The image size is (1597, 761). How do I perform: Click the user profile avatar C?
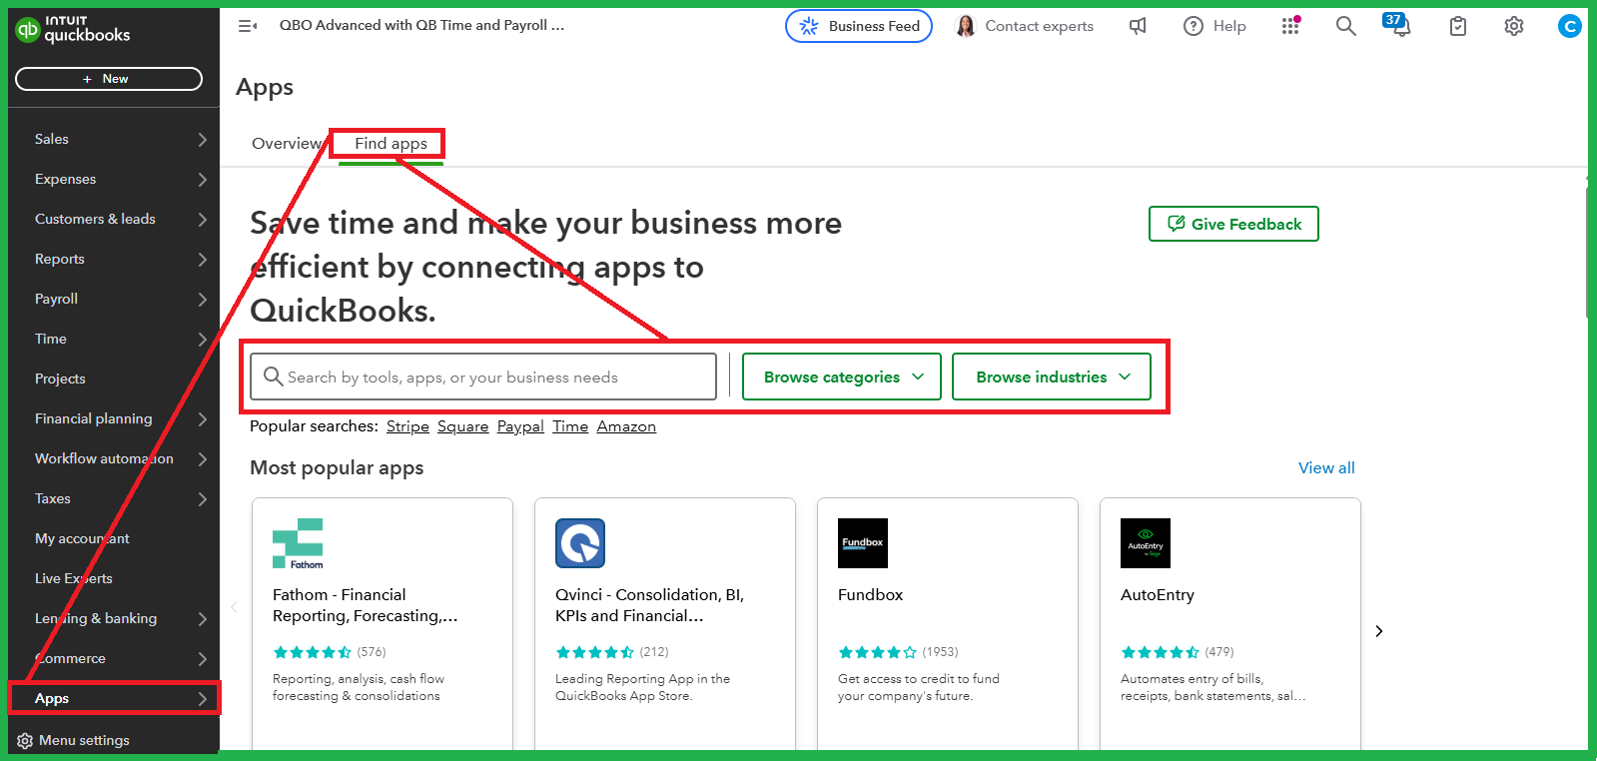[x=1570, y=26]
